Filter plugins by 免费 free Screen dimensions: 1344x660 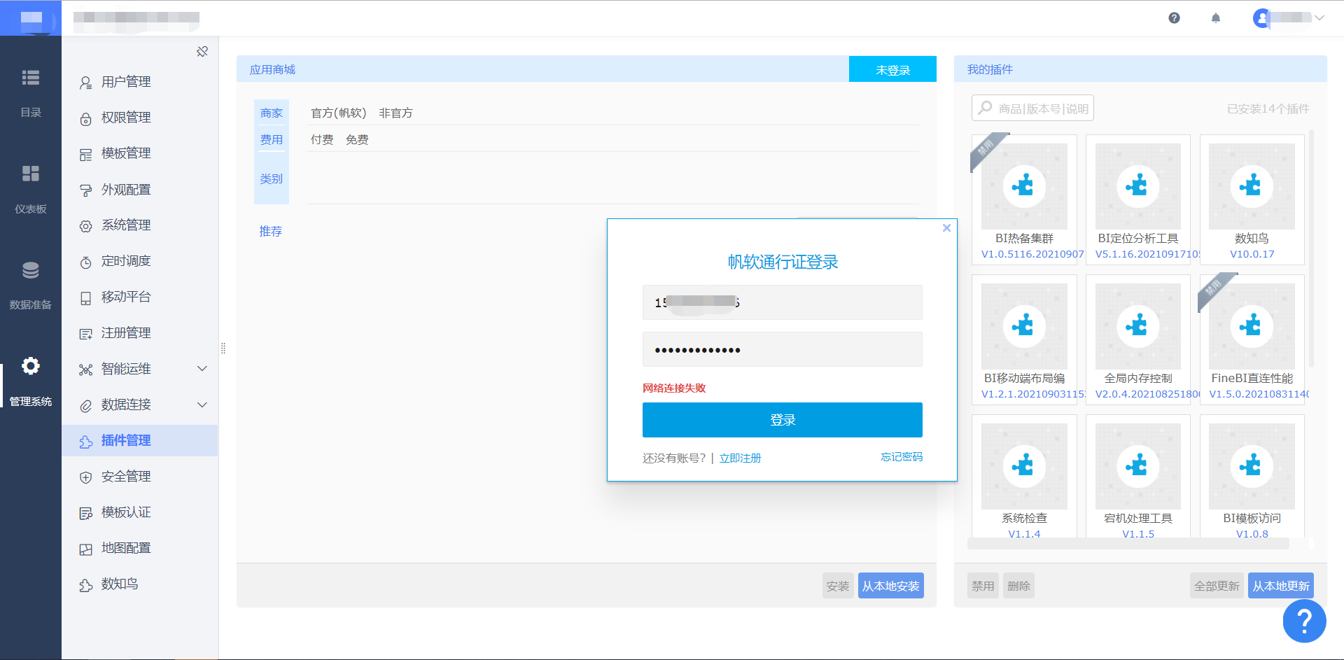(x=357, y=140)
